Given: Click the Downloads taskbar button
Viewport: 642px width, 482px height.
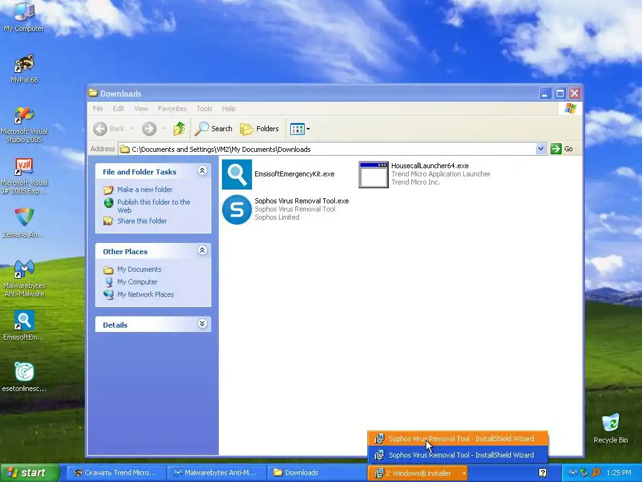Looking at the screenshot, I should point(317,473).
